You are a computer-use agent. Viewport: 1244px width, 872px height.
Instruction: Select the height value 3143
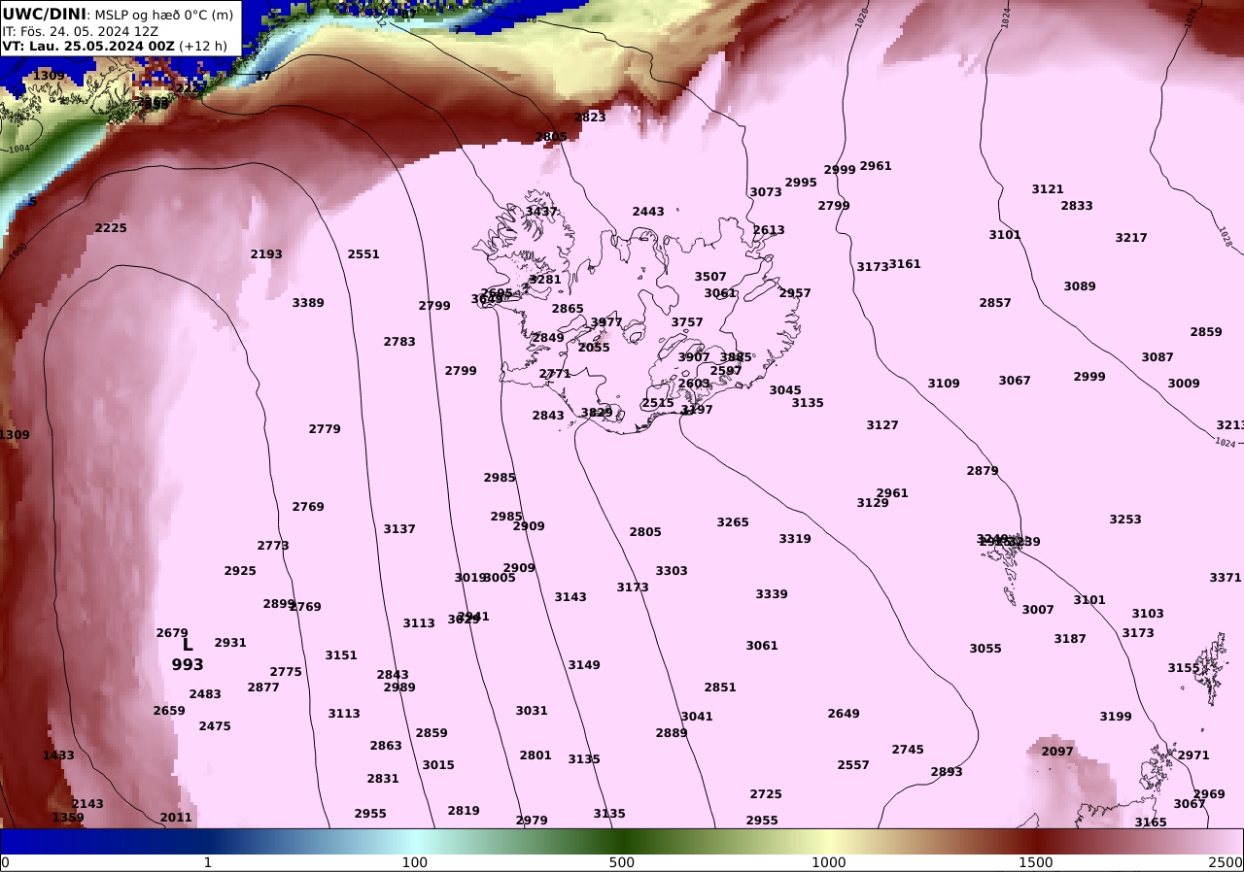tap(570, 597)
